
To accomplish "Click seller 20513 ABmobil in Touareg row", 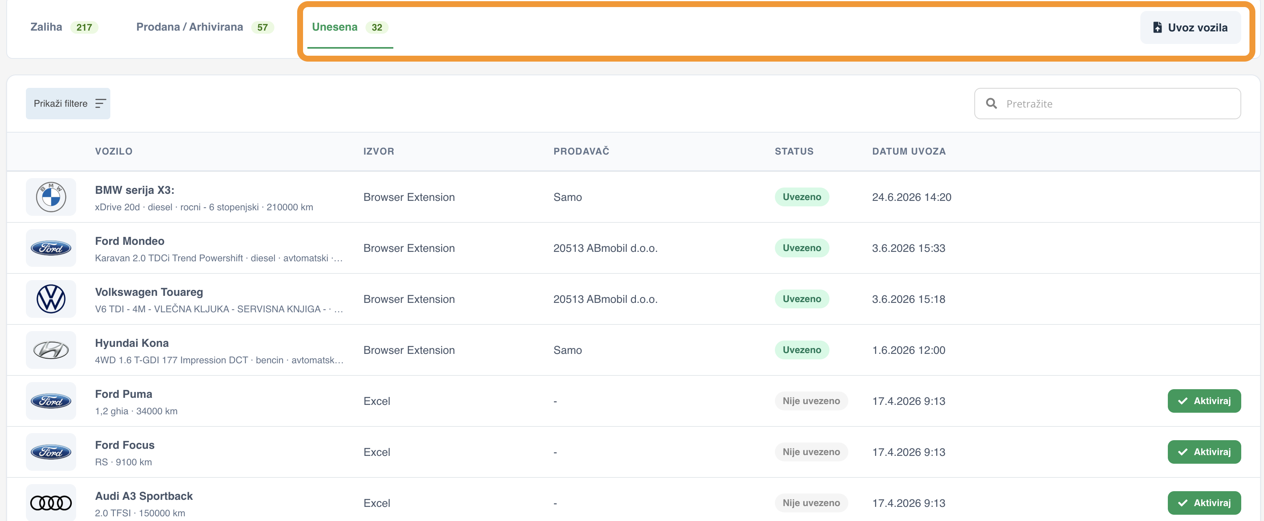I will point(605,299).
